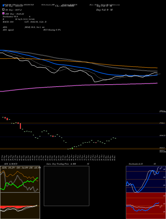This screenshot has width=166, height=219.
Task: Click 'ADX: 10.29 +DY: 54.09 -DY: 43.99' header
Action: 21,168
